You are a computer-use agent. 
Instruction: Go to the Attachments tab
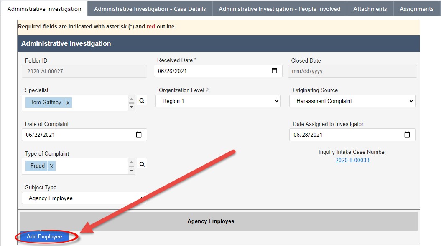point(370,9)
